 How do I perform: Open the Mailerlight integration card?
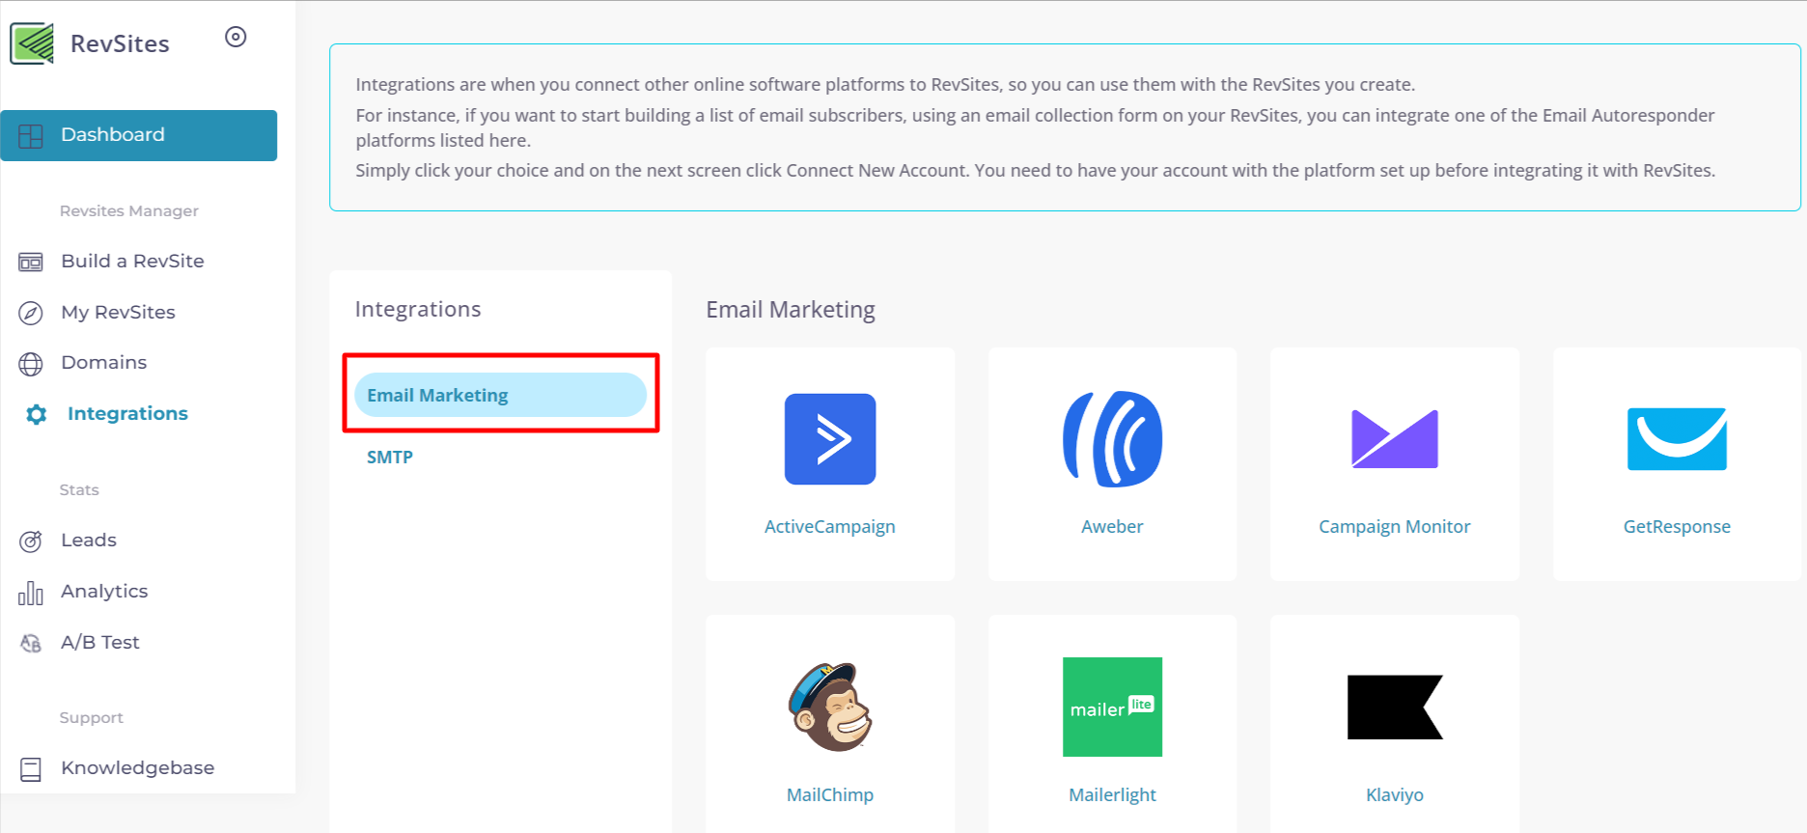coord(1112,724)
